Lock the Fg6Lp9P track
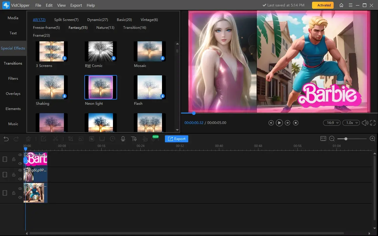The width and height of the screenshot is (378, 236). [13, 175]
